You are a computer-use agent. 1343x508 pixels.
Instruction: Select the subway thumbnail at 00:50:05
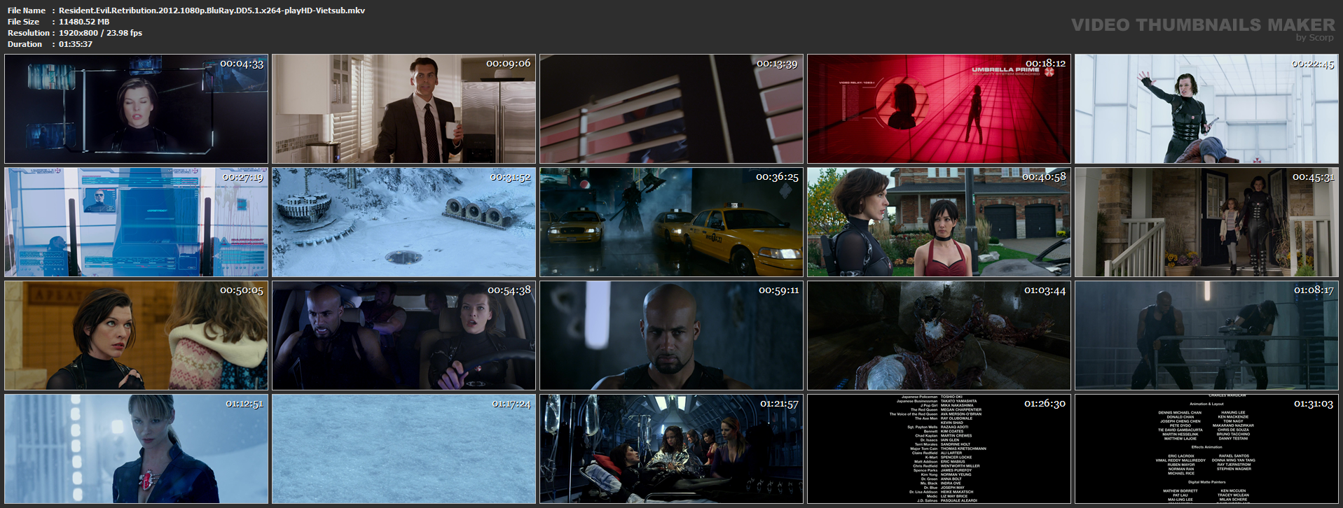136,336
